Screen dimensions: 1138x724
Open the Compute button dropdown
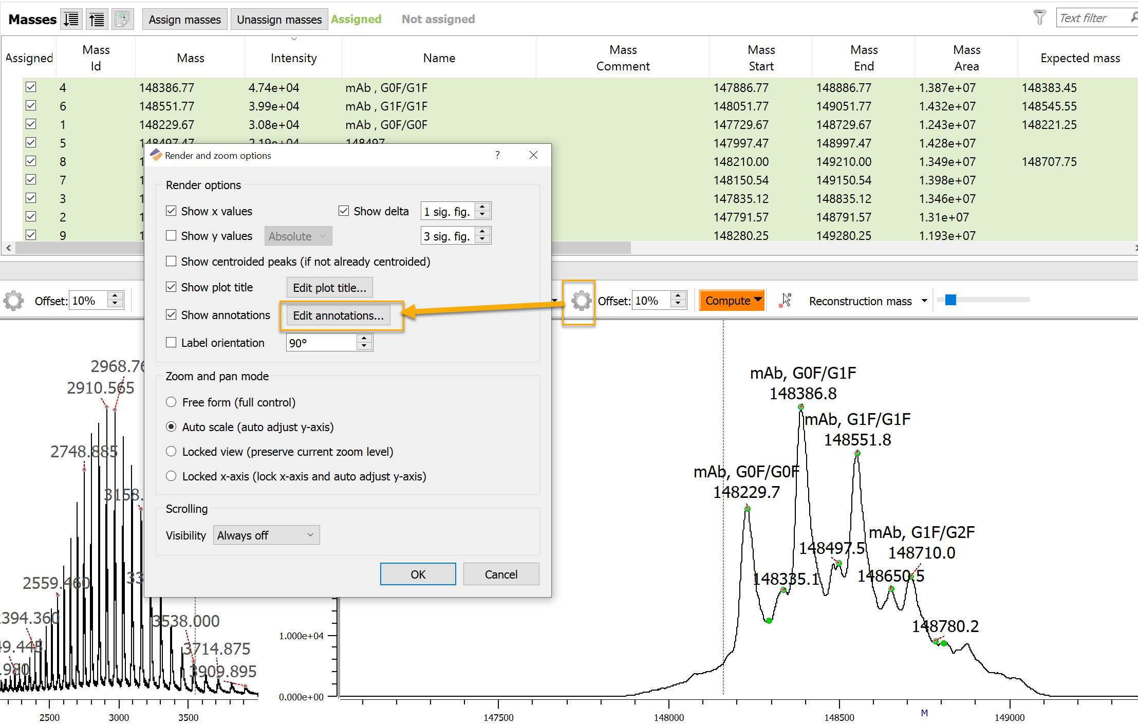click(x=758, y=300)
